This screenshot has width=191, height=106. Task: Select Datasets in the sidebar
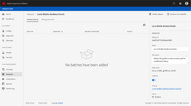click(x=12, y=74)
